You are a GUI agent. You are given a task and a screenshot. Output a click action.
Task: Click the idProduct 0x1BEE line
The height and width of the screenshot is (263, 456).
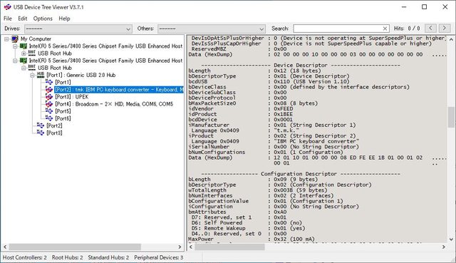[x=241, y=114]
